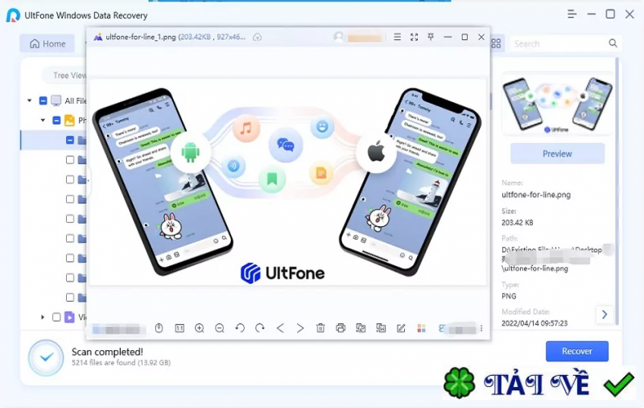Click the PNG type value

(x=509, y=296)
